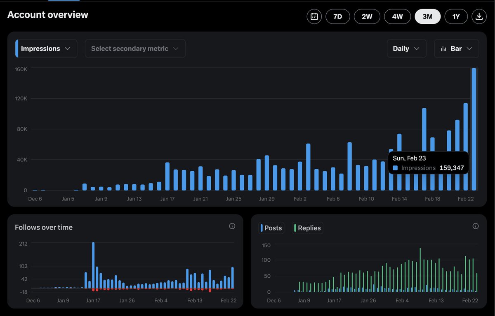
Task: Click the 212 follows axis label
Action: click(23, 244)
